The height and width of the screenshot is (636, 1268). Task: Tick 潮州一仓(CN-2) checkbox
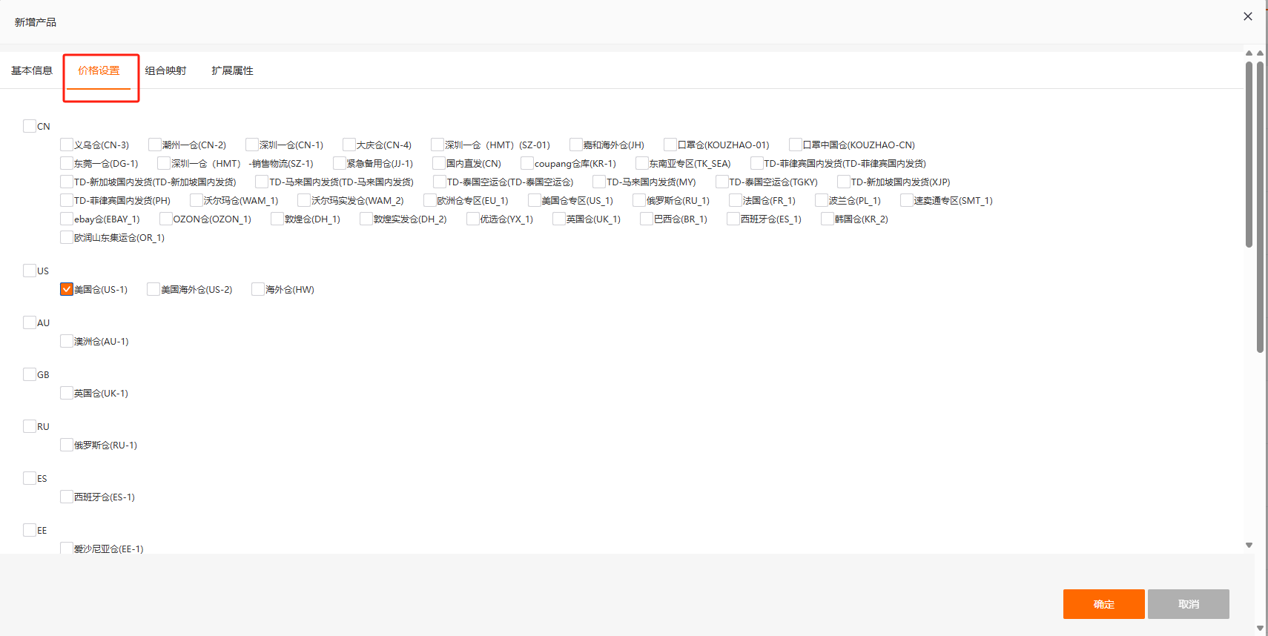click(155, 145)
